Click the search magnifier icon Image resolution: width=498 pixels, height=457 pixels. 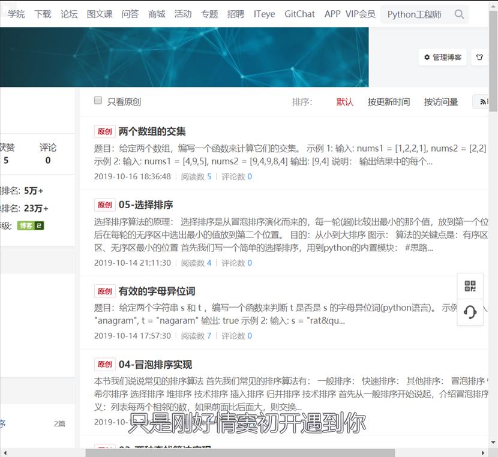coord(459,14)
